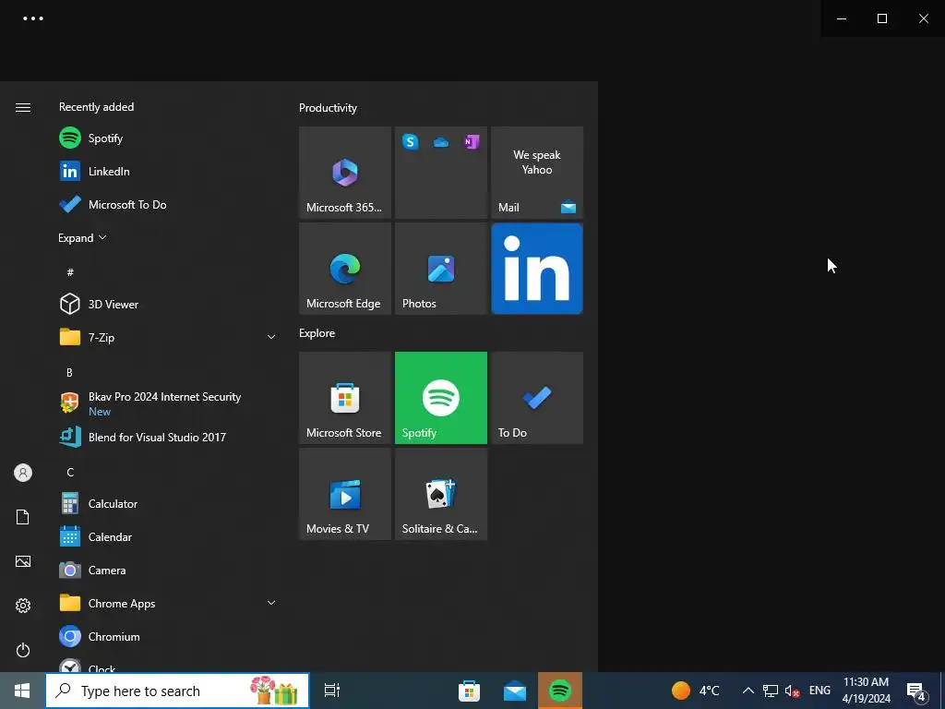Open clock showing 11:30 AM

(866, 691)
